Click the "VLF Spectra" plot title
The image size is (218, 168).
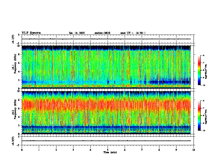(31, 33)
